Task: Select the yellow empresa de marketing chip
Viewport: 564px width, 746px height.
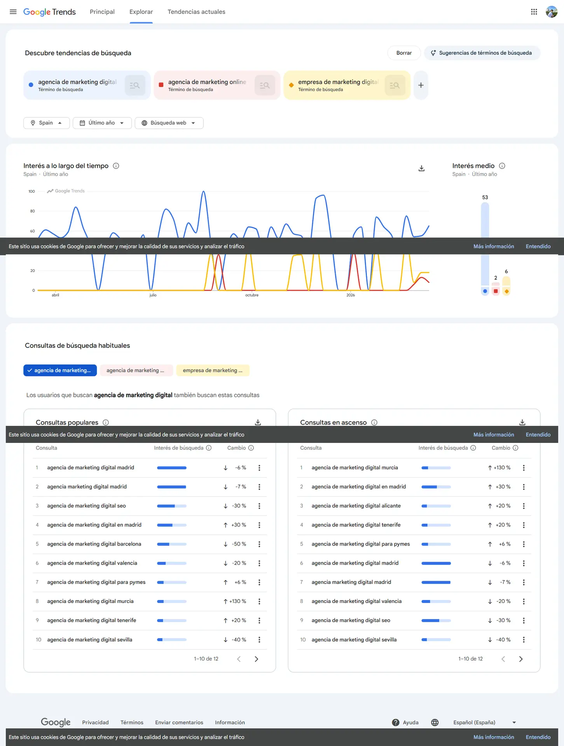Action: coord(212,370)
